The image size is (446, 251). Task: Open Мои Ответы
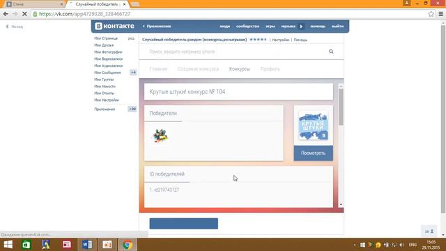pos(104,93)
